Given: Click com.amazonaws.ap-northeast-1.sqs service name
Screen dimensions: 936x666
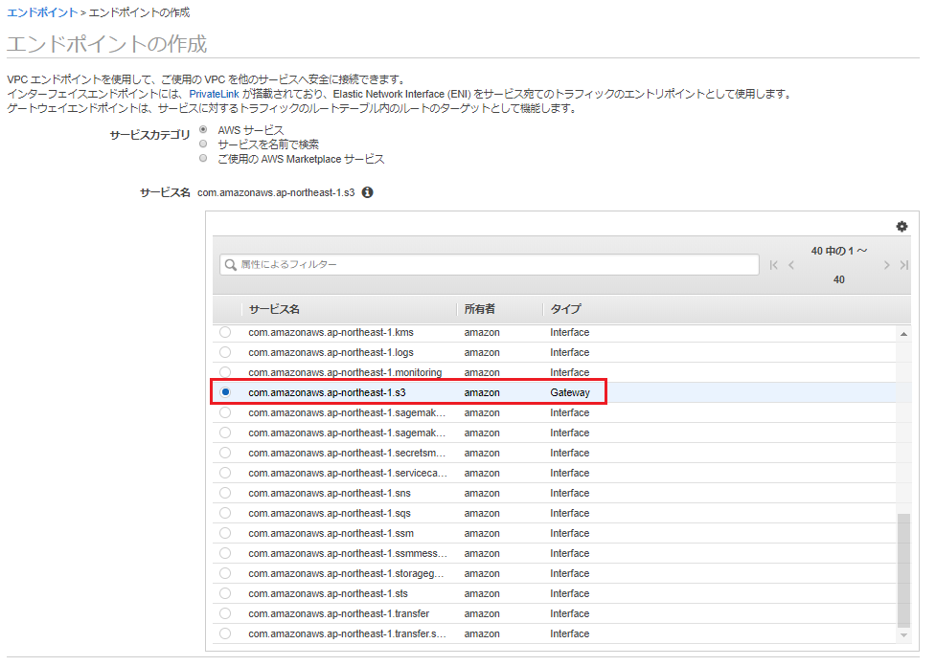Looking at the screenshot, I should (x=330, y=513).
